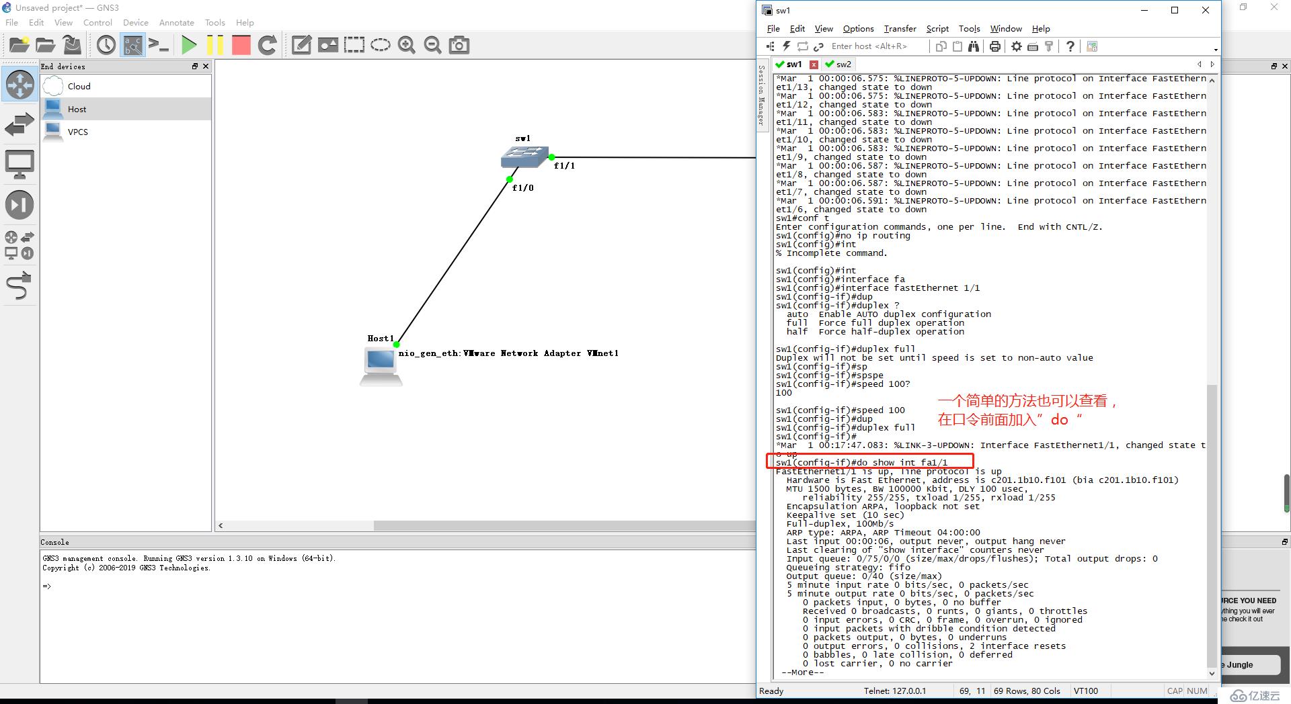Image resolution: width=1291 pixels, height=704 pixels.
Task: Open Session Manager in the sw1 terminal window
Action: click(761, 95)
